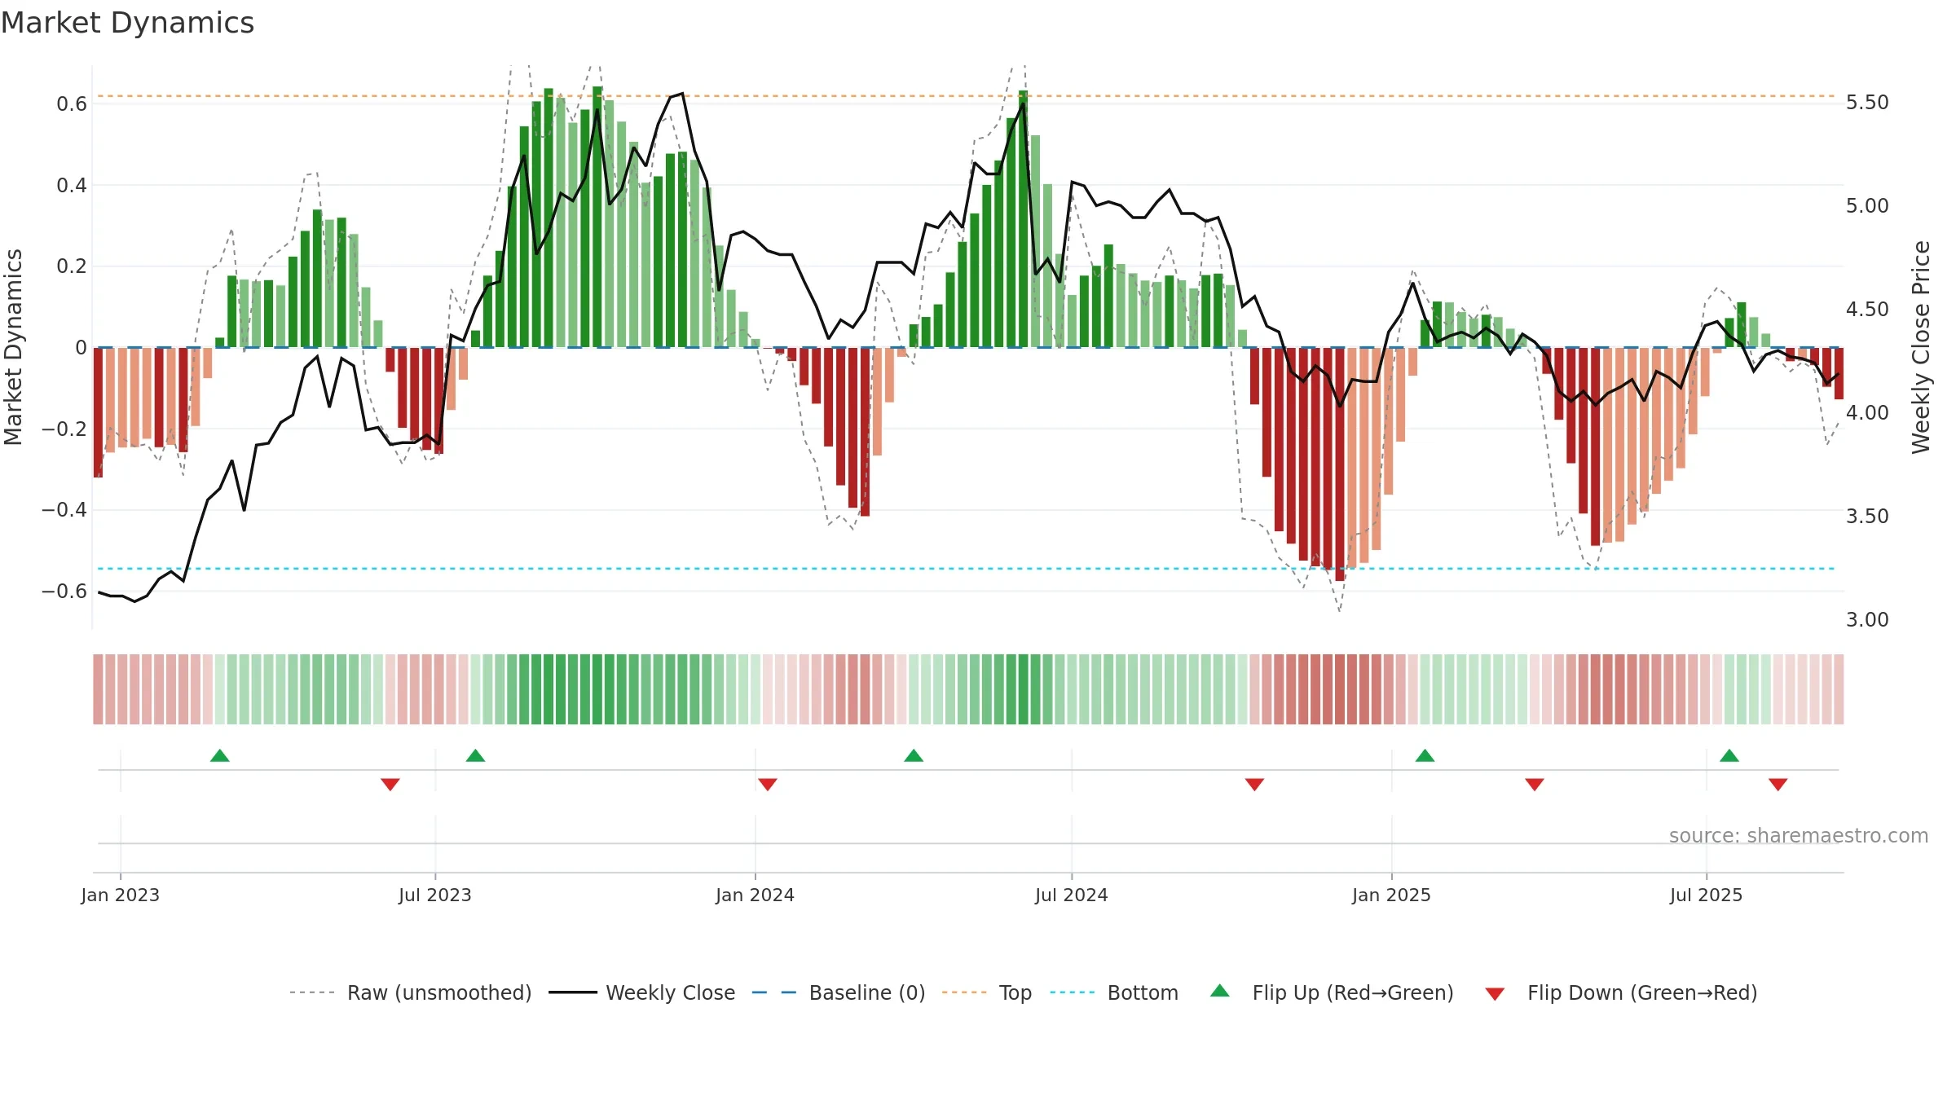
Task: Click the last flip-down marker in late 2025
Action: pyautogui.click(x=1778, y=785)
